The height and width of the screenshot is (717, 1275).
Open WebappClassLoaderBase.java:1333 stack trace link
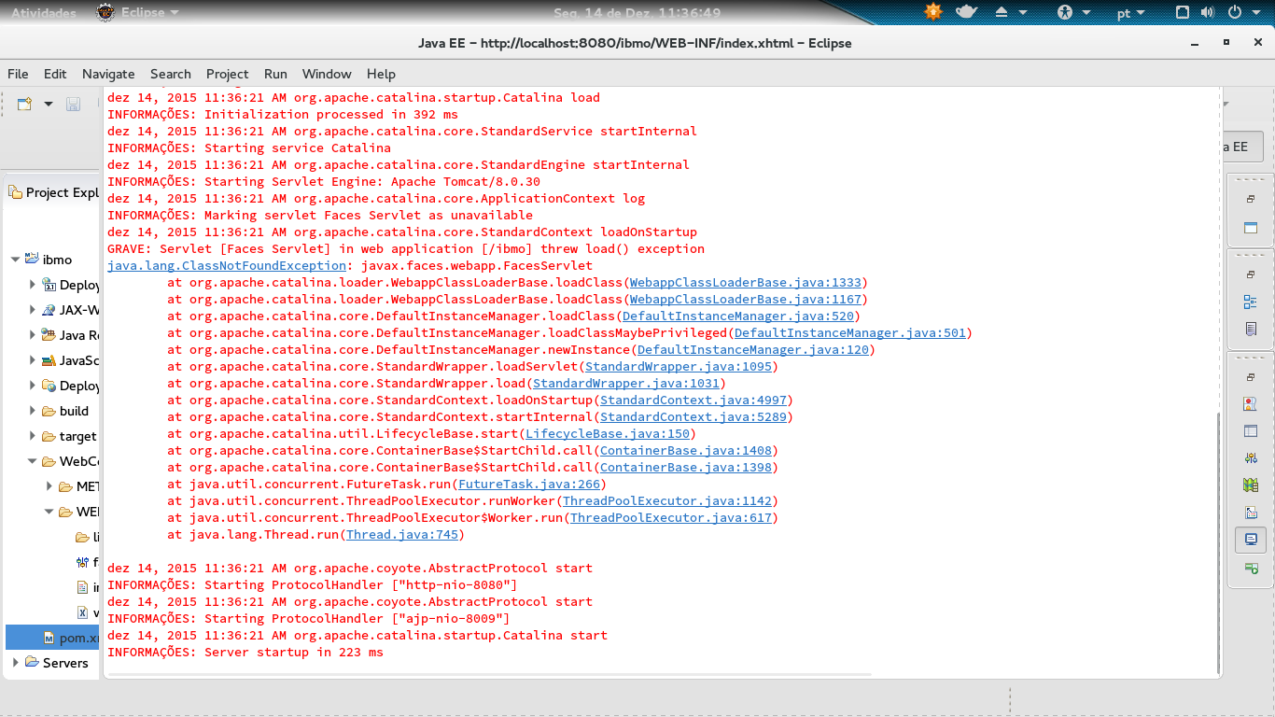746,282
